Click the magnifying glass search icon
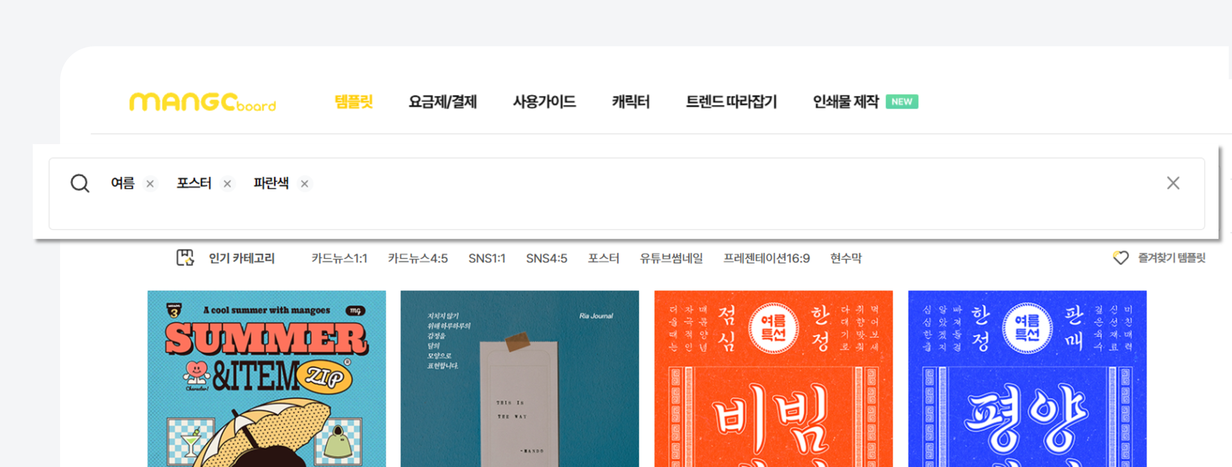Image resolution: width=1232 pixels, height=467 pixels. point(80,183)
